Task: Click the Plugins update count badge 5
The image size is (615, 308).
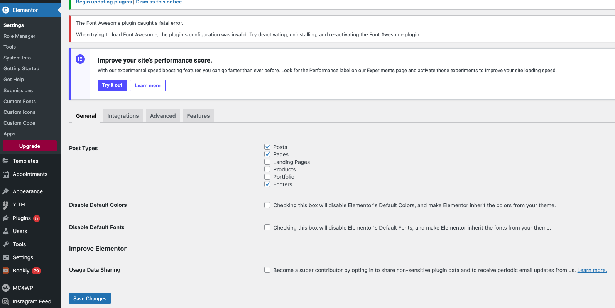Action: point(37,218)
